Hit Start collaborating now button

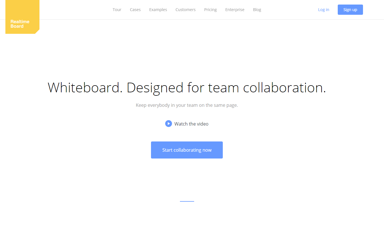pyautogui.click(x=187, y=150)
